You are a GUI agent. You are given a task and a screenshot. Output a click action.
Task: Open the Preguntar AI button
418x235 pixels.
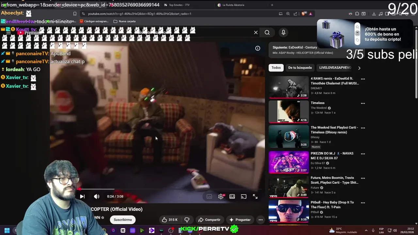click(240, 220)
